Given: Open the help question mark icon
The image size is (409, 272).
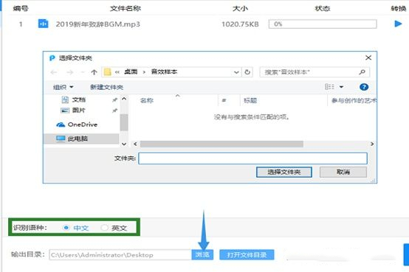Looking at the screenshot, I should 364,87.
